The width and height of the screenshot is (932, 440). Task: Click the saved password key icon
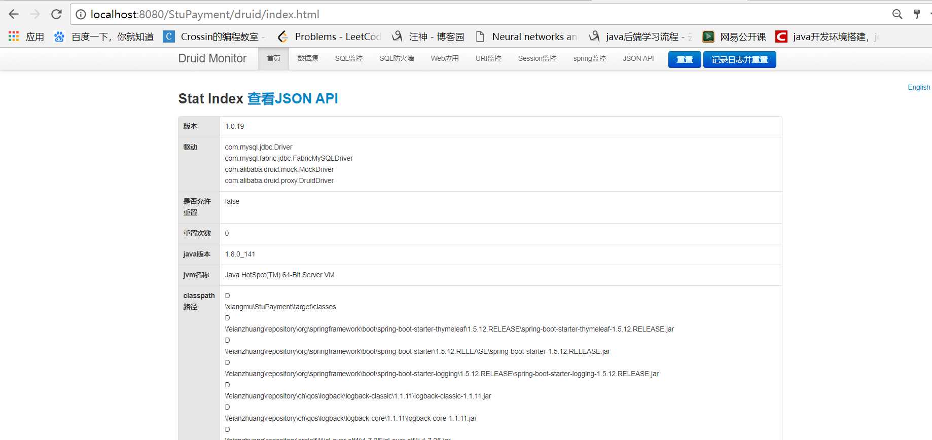(x=917, y=14)
